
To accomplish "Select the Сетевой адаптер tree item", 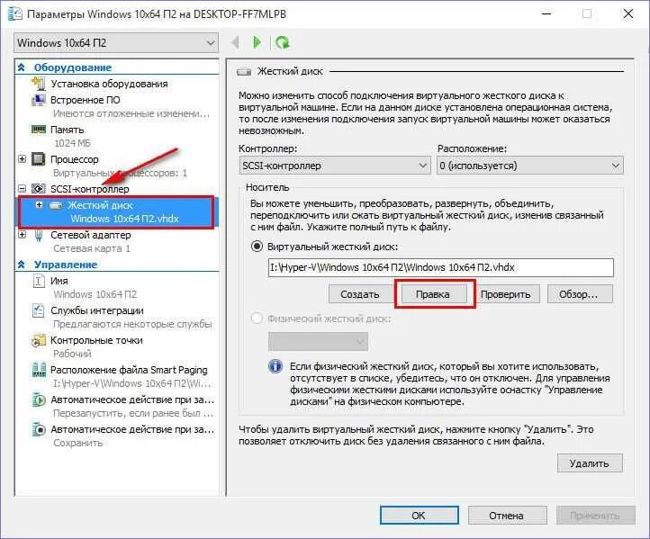I will point(90,235).
